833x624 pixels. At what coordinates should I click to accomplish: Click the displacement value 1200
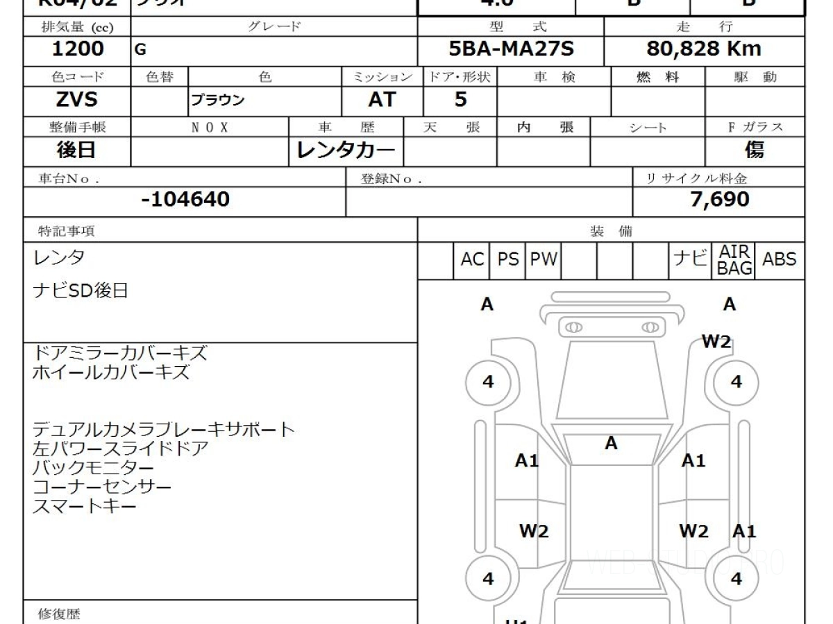(x=78, y=49)
